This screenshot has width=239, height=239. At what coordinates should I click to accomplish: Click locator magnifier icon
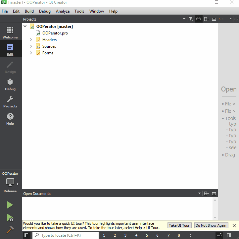37,235
